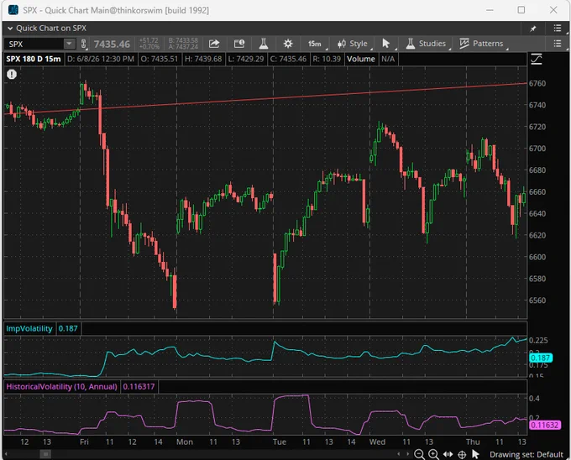Select the pointer drawing tool in toolbar
This screenshot has width=571, height=460.
386,44
